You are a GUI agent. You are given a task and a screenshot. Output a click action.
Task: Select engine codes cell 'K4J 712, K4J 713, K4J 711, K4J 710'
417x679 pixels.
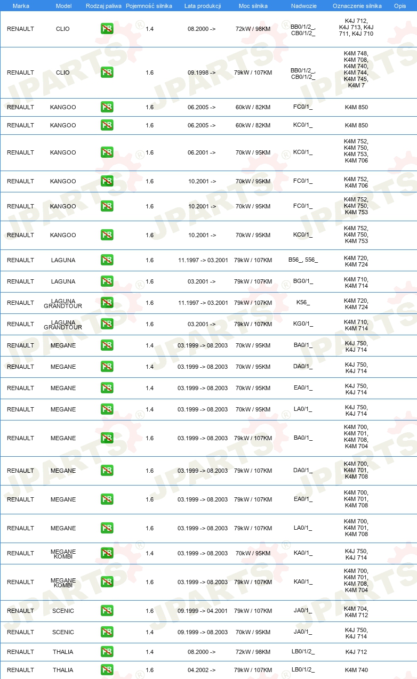point(356,28)
